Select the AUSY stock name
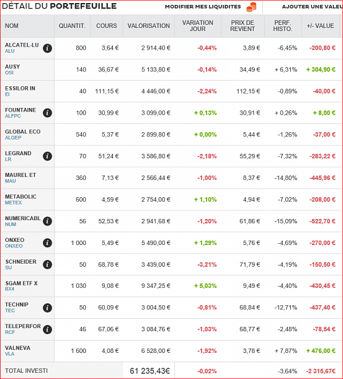 tap(12, 66)
